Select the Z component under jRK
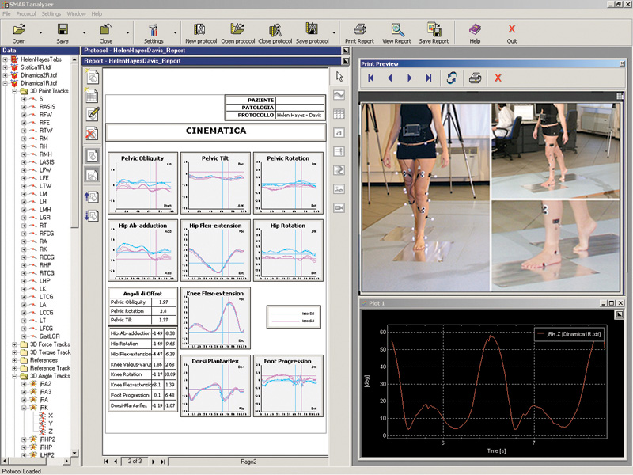The width and height of the screenshot is (633, 475). 51,431
